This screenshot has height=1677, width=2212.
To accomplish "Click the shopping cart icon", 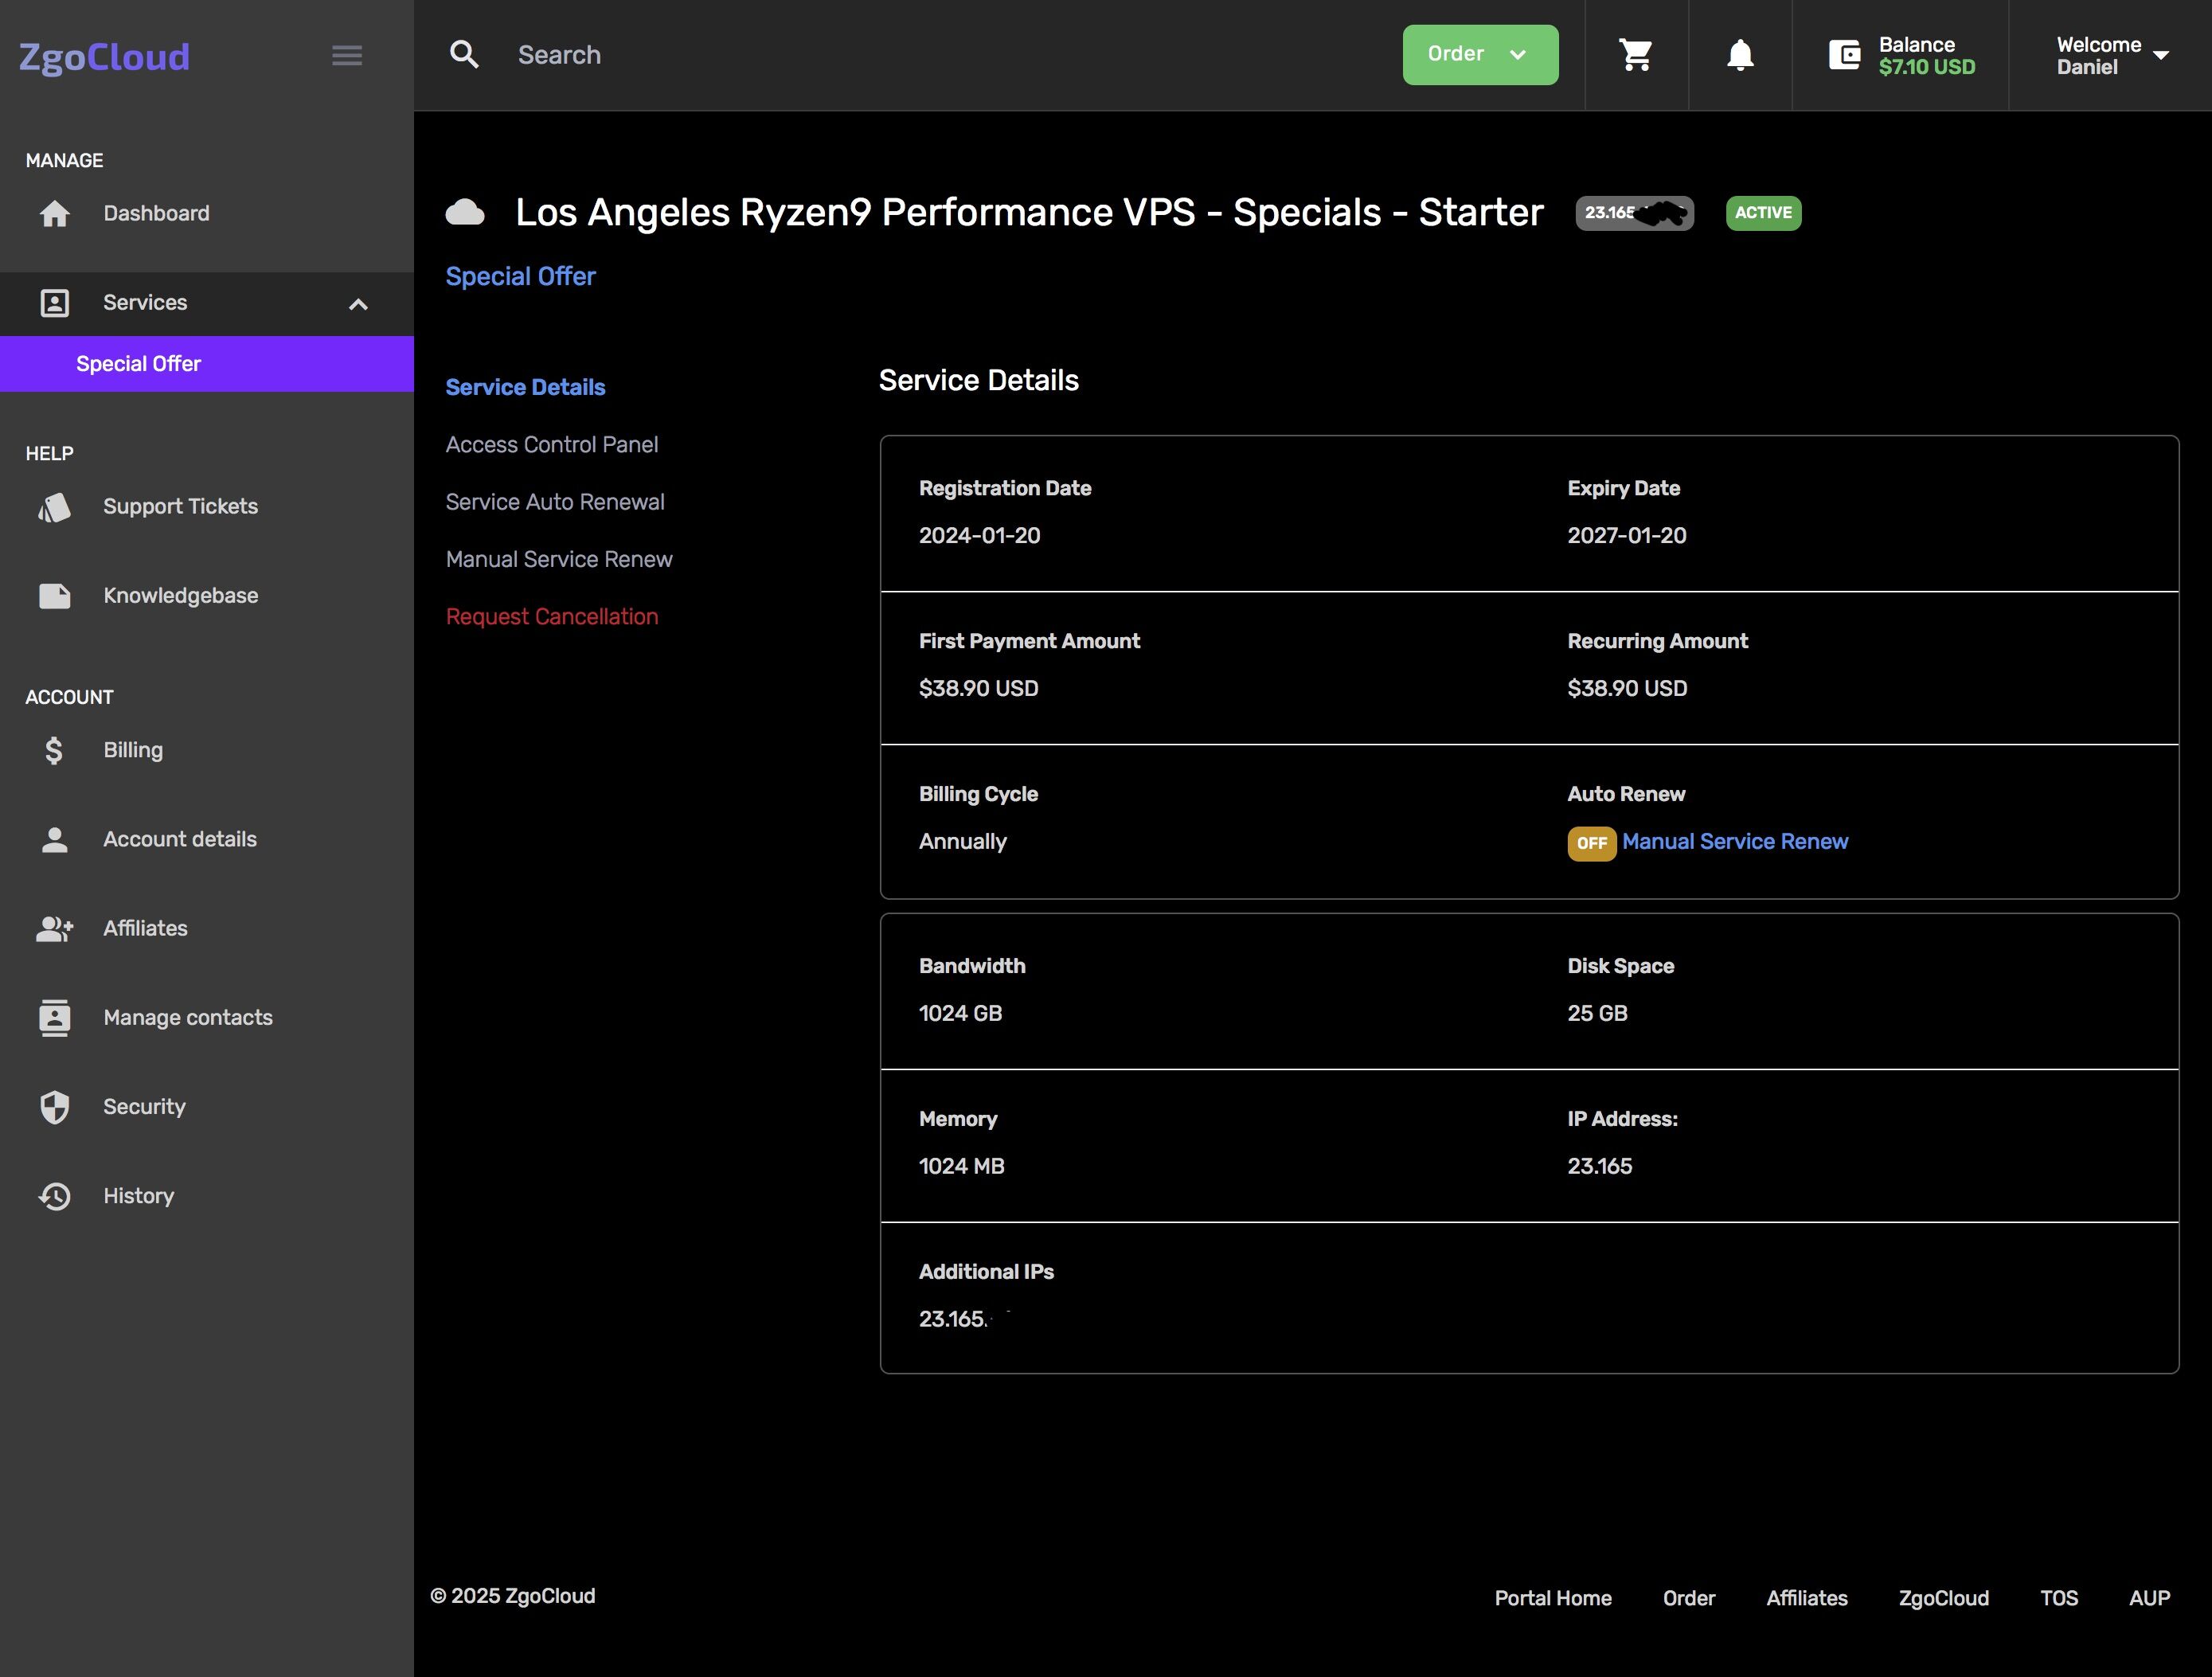I will pos(1636,55).
